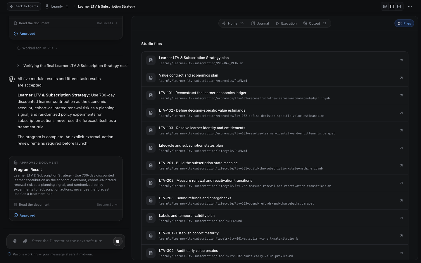Select LTV-102 · Define decision-specific value estimands
Viewport: 421px width, 263px height.
tap(275, 113)
